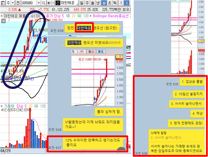Toggle small square before 대한해운 매물대 legend
Image resolution: width=208 pixels, height=157 pixels.
(2, 16)
